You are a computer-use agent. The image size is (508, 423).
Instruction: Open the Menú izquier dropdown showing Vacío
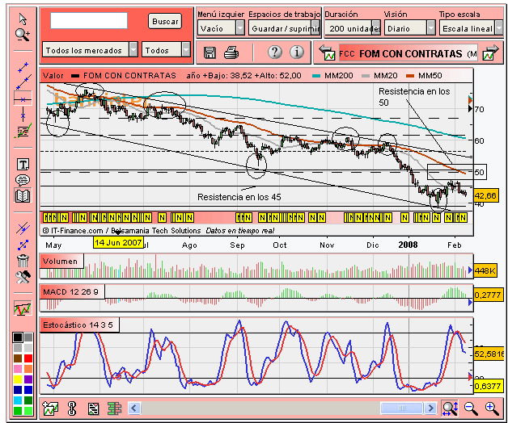pyautogui.click(x=221, y=28)
